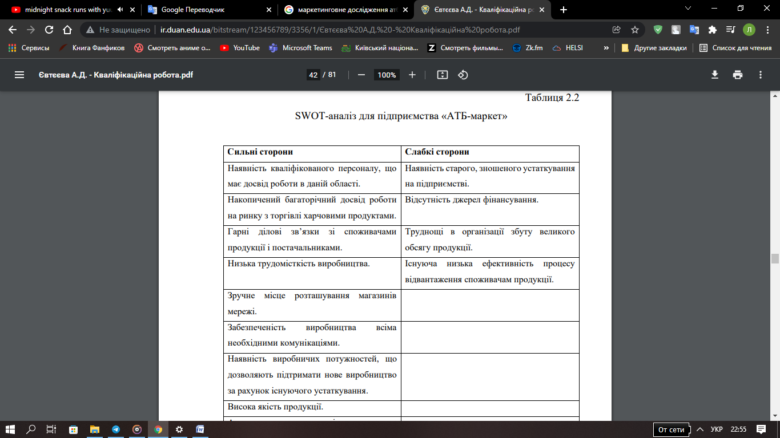Image resolution: width=780 pixels, height=438 pixels.
Task: Open media controls icon in toolbar
Action: [x=730, y=30]
